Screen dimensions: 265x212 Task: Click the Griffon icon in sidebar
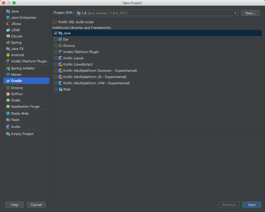[8, 94]
